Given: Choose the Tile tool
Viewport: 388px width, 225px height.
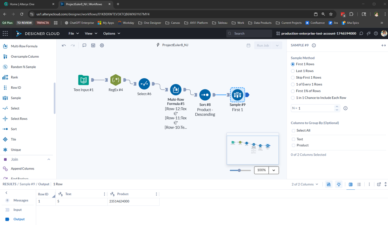Looking at the screenshot, I should coord(13,139).
